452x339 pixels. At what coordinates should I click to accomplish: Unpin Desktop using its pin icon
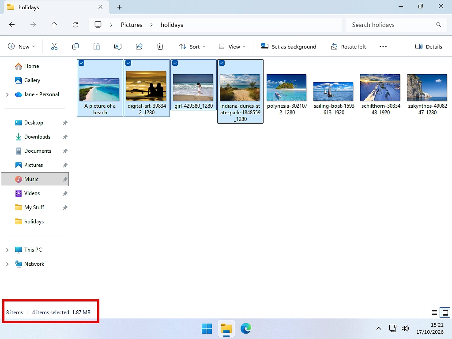click(65, 123)
